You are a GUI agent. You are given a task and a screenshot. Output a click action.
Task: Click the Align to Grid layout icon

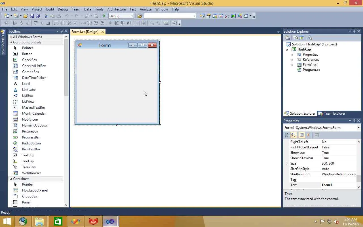point(7,23)
